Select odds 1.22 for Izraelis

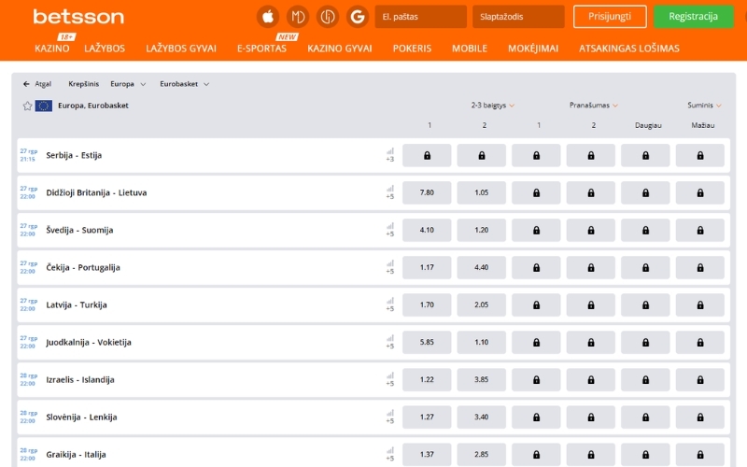tap(427, 380)
